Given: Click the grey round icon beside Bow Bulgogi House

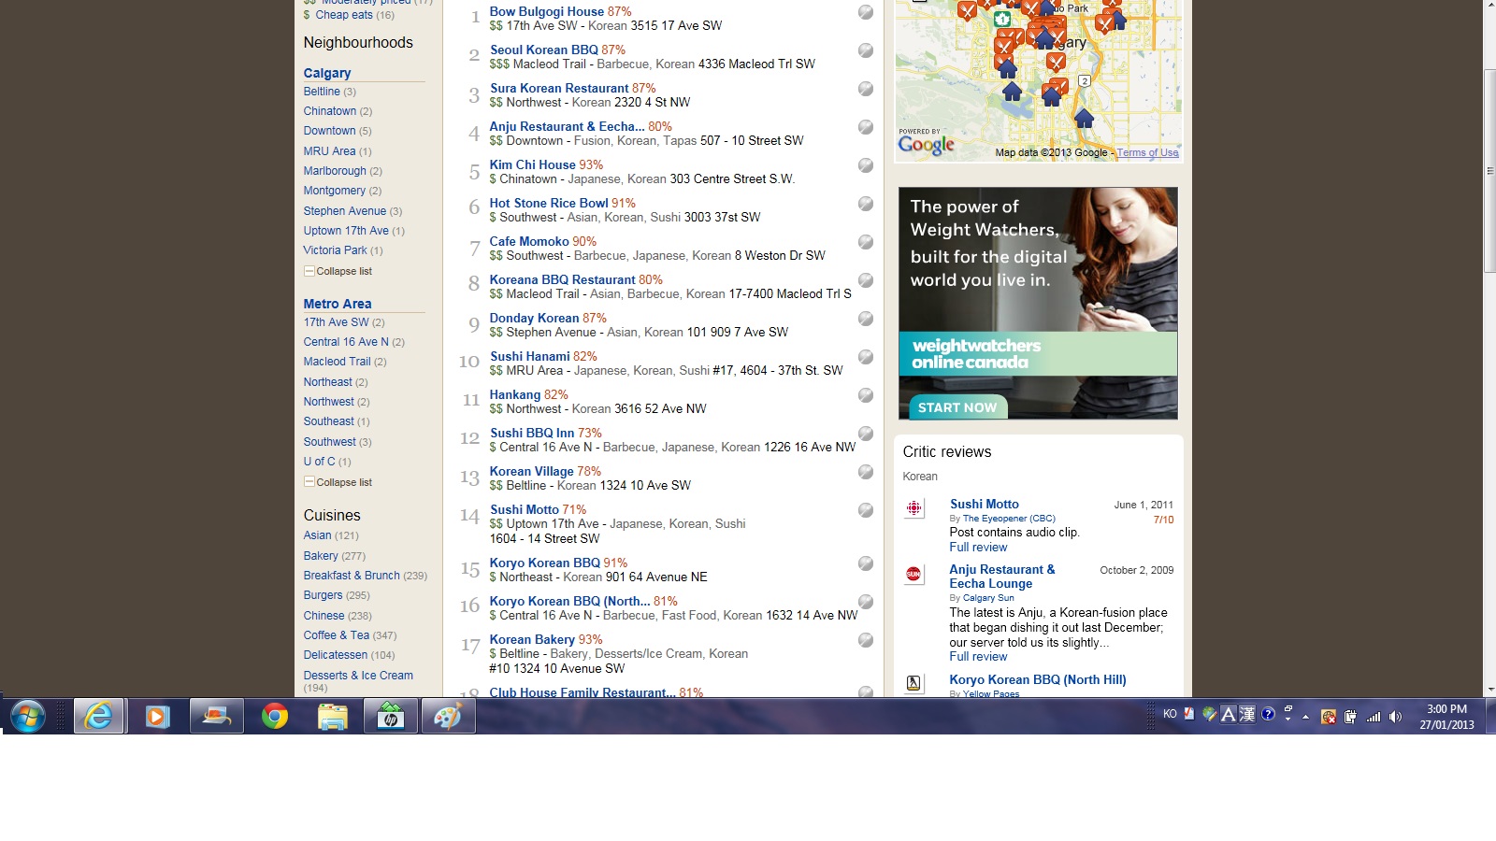Looking at the screenshot, I should 866,12.
